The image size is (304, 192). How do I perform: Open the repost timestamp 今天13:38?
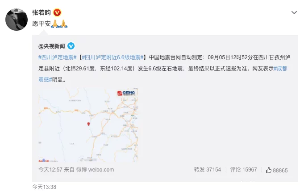tap(44, 187)
